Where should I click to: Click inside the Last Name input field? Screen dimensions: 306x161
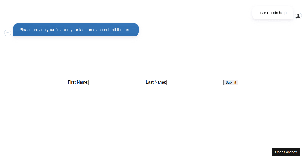(195, 82)
